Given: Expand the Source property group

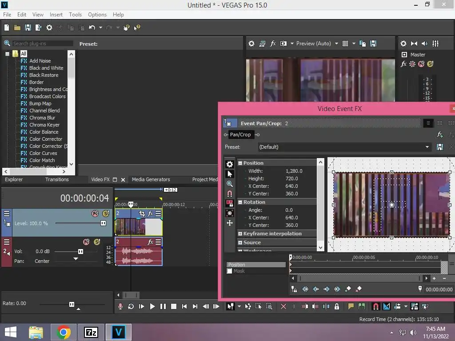Looking at the screenshot, I should (x=240, y=243).
